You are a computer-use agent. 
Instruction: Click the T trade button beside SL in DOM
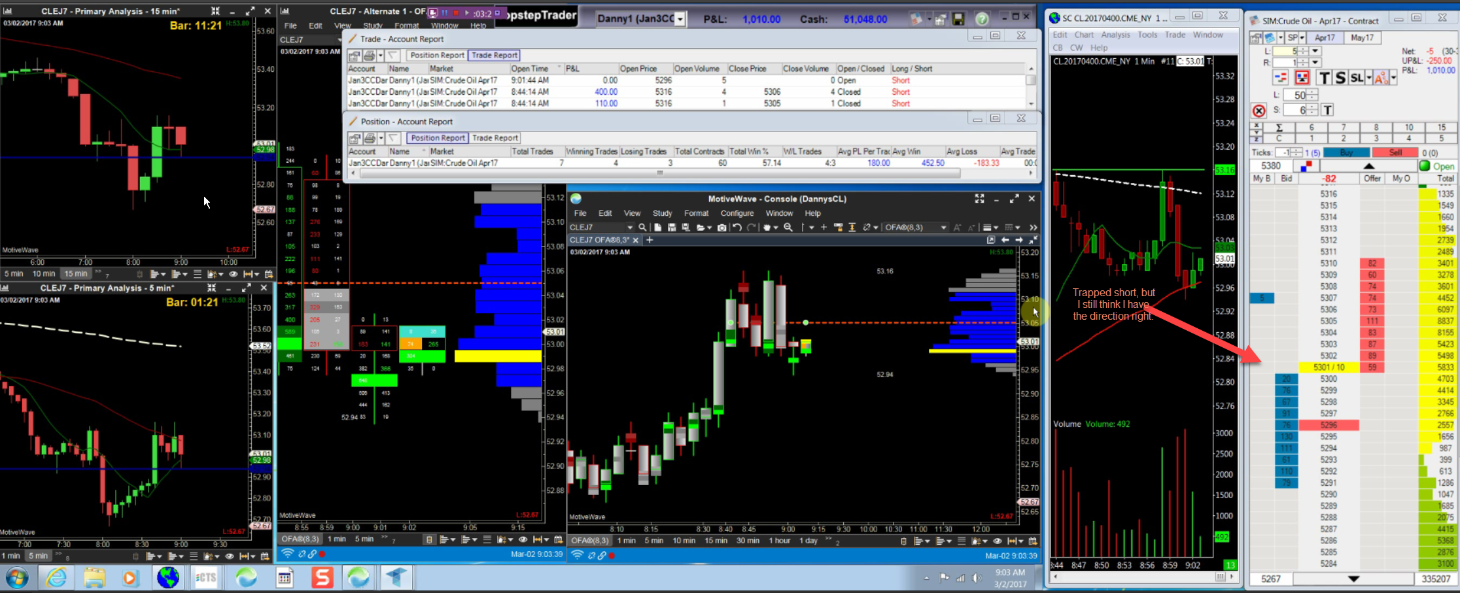pos(1324,78)
